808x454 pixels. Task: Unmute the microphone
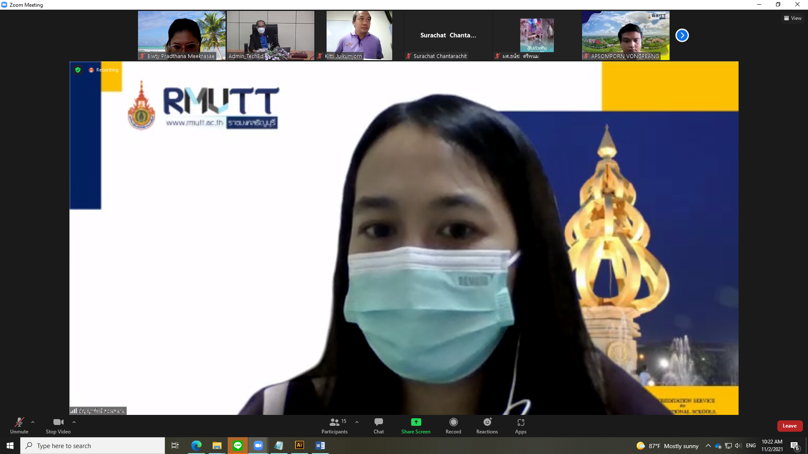pos(19,425)
